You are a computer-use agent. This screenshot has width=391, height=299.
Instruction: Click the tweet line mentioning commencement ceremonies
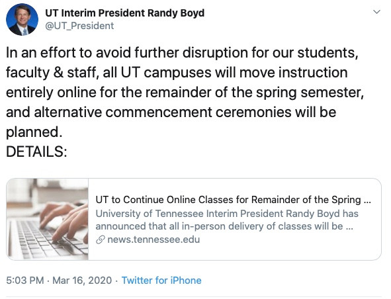pos(171,112)
